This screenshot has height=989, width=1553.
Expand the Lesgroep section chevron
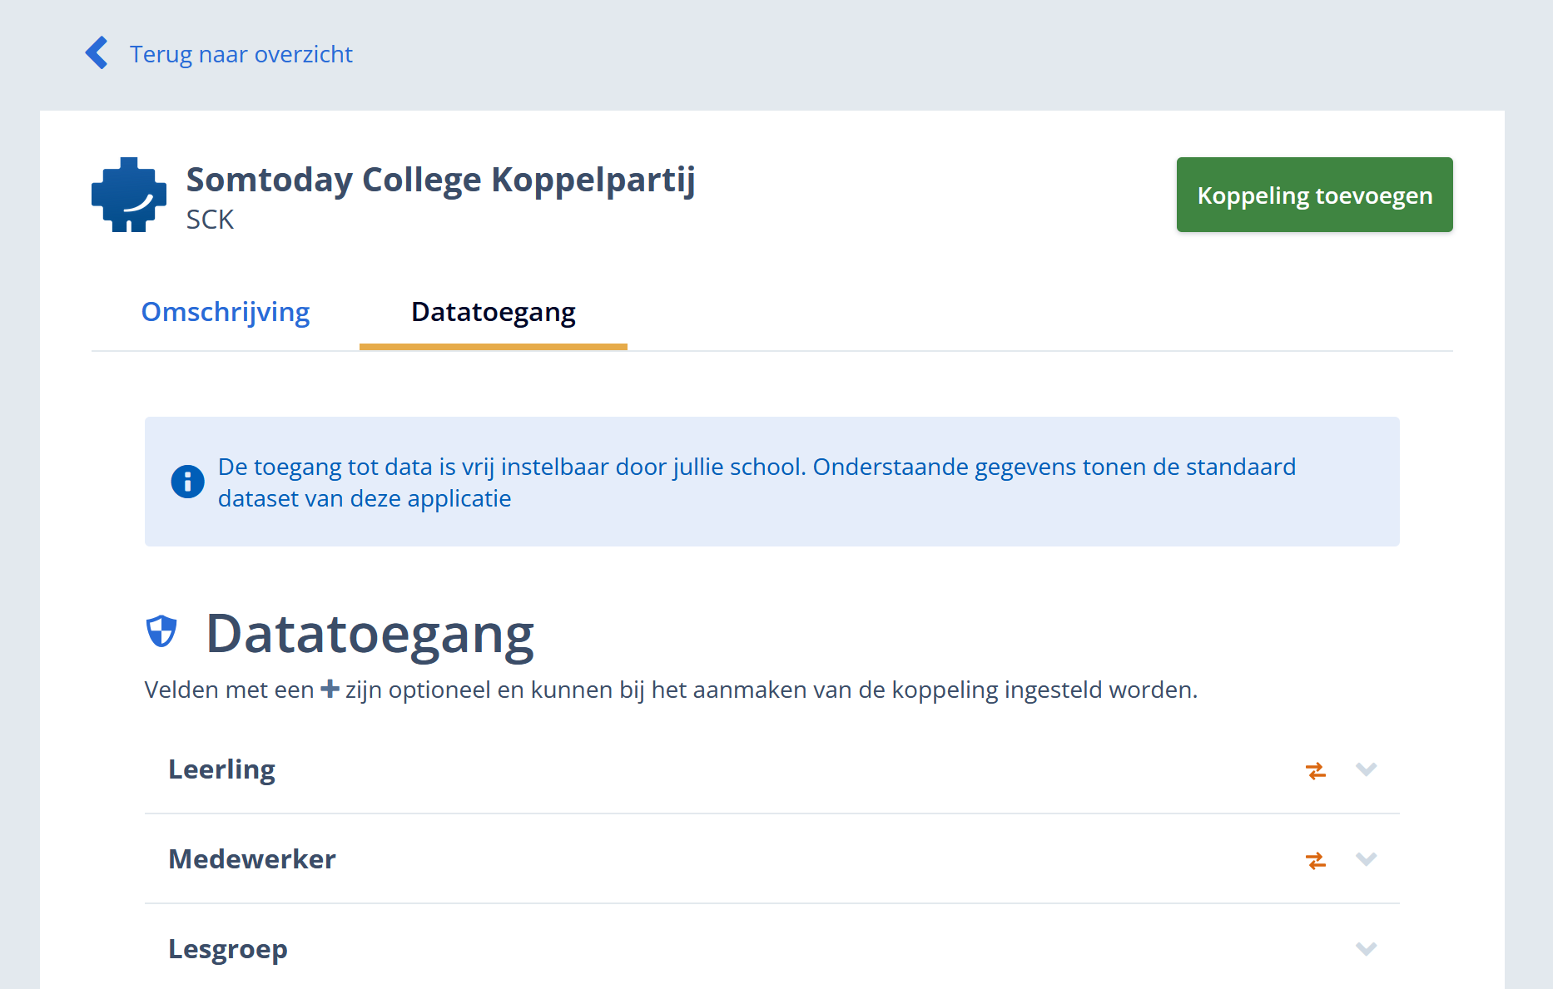(1366, 949)
